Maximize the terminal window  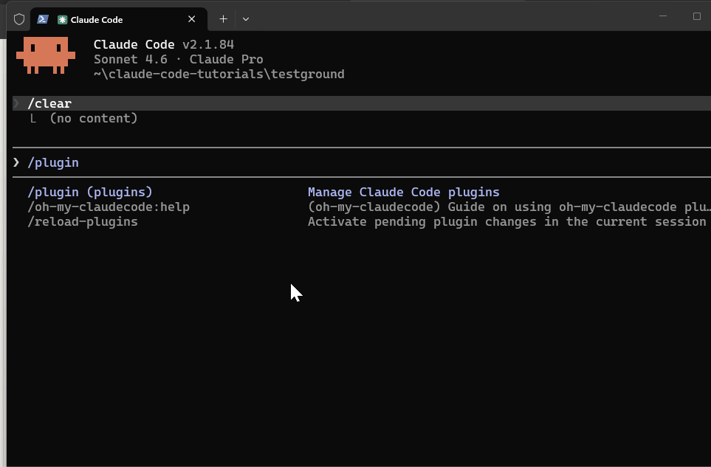pyautogui.click(x=696, y=16)
